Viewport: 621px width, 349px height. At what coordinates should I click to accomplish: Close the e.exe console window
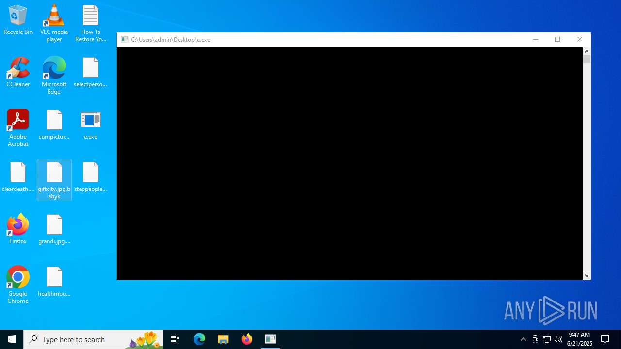(x=580, y=40)
